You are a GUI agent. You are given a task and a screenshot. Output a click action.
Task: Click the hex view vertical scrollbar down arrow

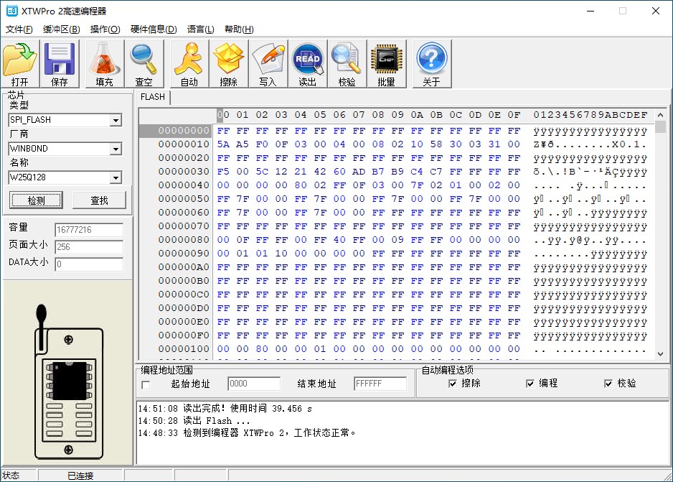point(661,353)
